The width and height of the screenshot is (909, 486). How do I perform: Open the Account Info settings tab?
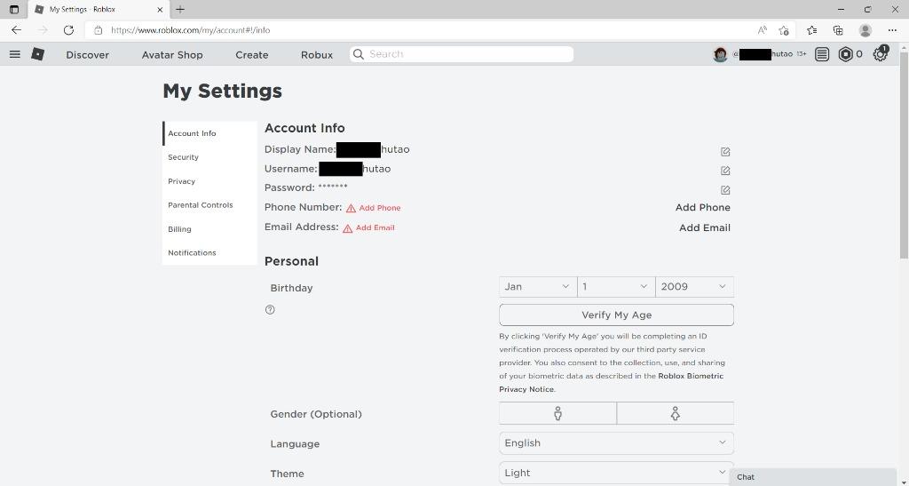[209, 133]
